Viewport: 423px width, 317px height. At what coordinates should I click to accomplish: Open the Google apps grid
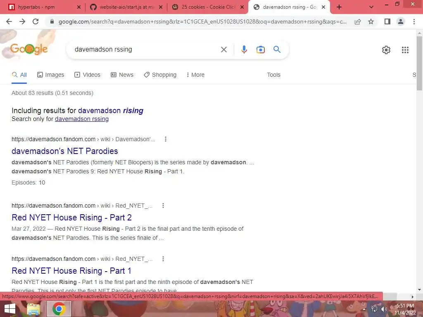tap(405, 50)
